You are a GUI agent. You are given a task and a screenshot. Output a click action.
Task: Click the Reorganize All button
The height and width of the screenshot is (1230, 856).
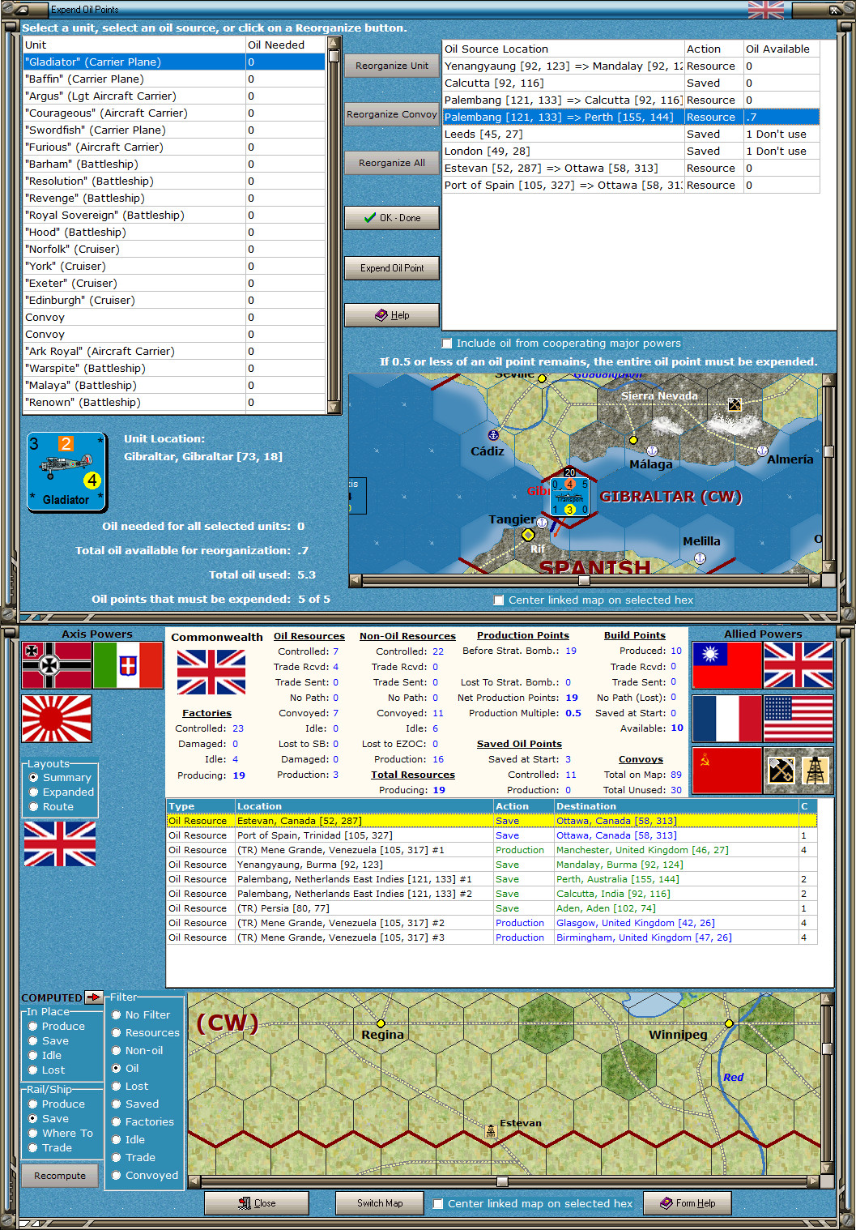point(392,163)
